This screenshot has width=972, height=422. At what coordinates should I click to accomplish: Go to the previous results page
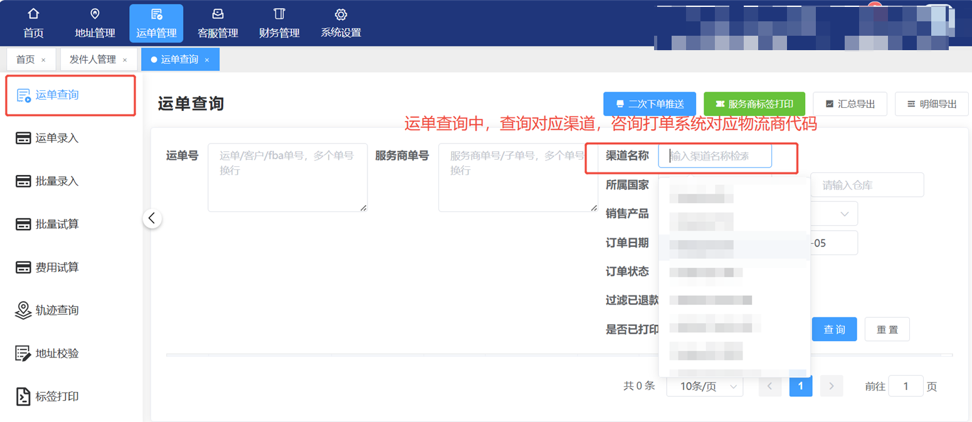769,386
